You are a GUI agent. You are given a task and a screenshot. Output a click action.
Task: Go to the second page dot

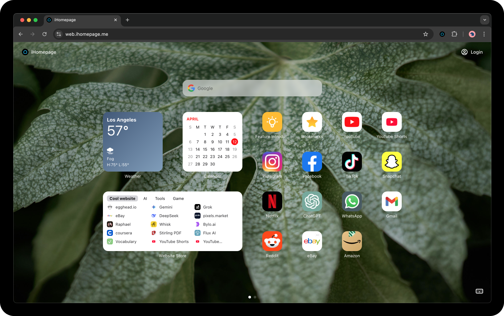tap(255, 297)
